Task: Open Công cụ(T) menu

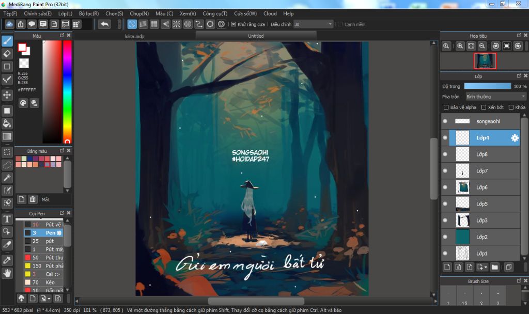Action: (215, 13)
